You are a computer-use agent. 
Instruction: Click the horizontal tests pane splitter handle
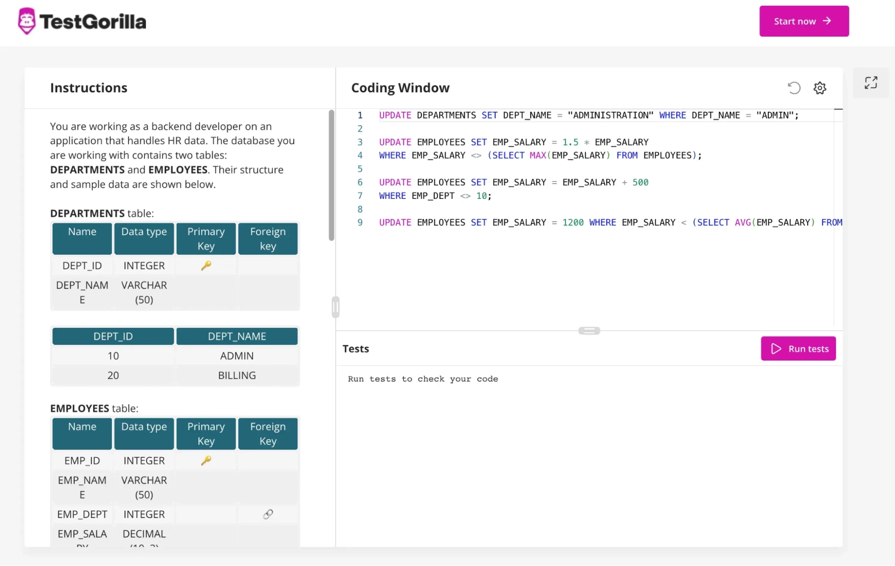point(589,330)
